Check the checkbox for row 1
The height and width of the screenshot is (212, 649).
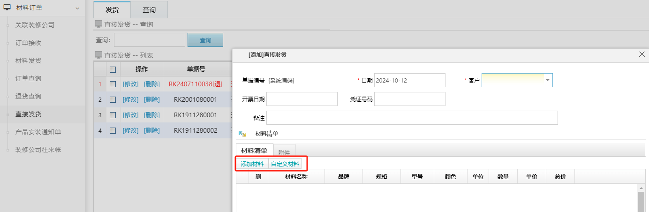113,85
